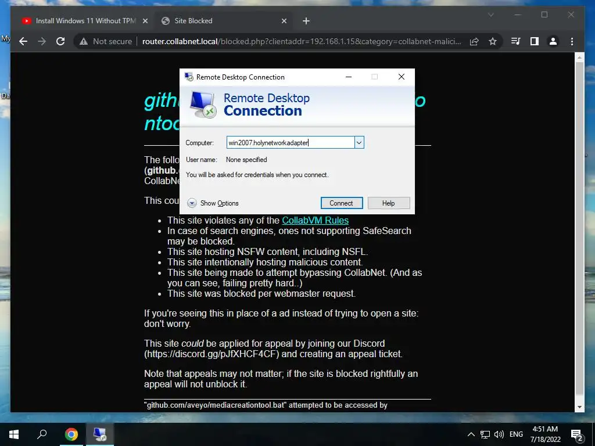Minimize the Chrome window
Screen dimensions: 595x446
pyautogui.click(x=518, y=15)
